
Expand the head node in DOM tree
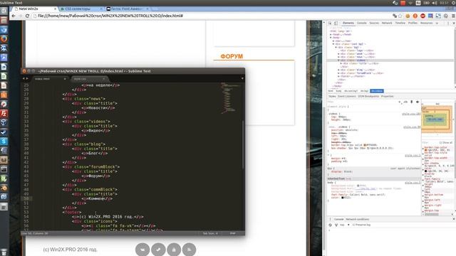point(331,35)
